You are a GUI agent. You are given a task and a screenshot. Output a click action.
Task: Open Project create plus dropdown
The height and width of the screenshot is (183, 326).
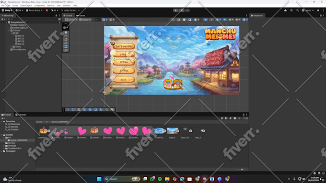pos(3,118)
